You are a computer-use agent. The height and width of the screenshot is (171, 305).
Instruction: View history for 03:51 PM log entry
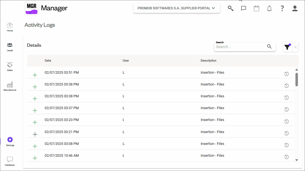pyautogui.click(x=286, y=74)
